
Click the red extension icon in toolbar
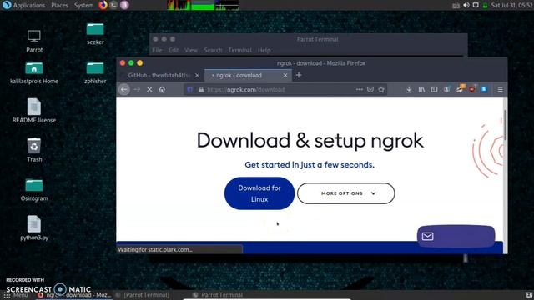click(x=471, y=89)
